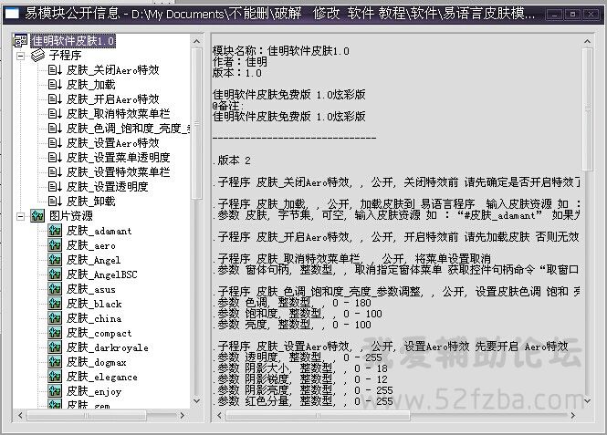The width and height of the screenshot is (607, 435).
Task: Click tree panel scroll left arrow
Action: [20, 416]
